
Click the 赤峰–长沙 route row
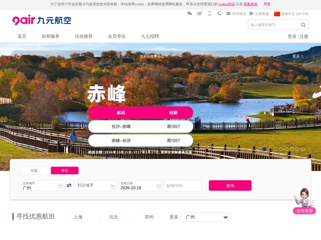140,140
